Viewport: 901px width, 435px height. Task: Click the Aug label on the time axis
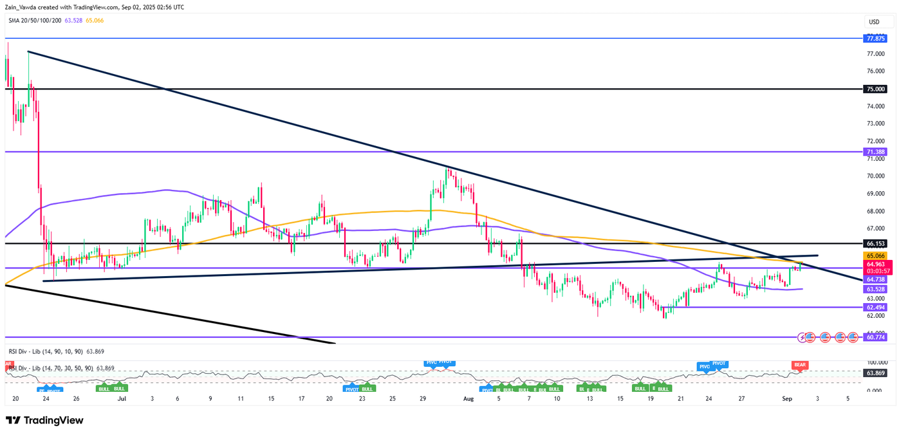click(469, 398)
